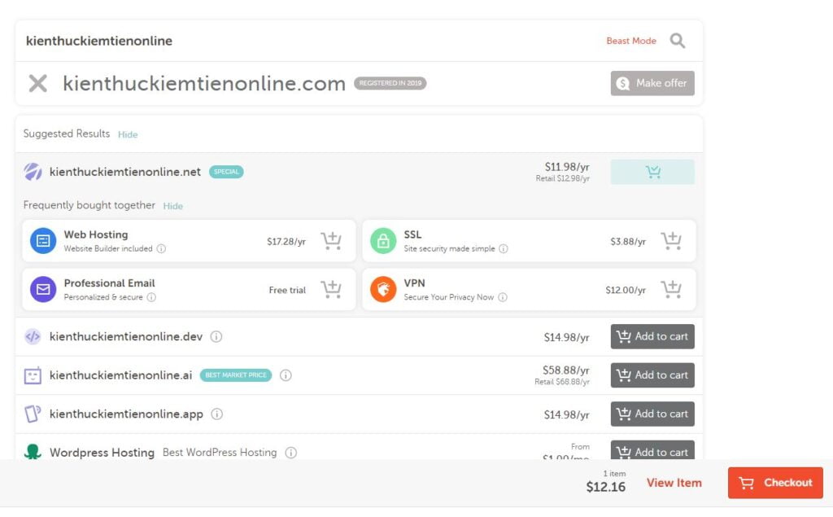Add SSL to cart
Screen dimensions: 833x517
(671, 241)
